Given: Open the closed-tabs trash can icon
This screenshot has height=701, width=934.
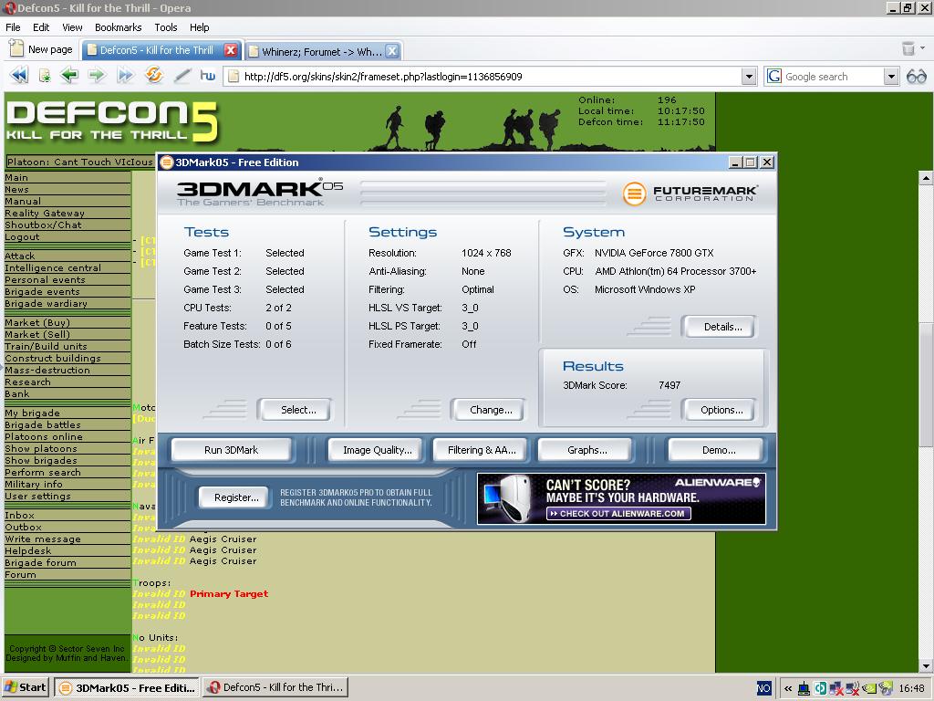Looking at the screenshot, I should pyautogui.click(x=908, y=48).
